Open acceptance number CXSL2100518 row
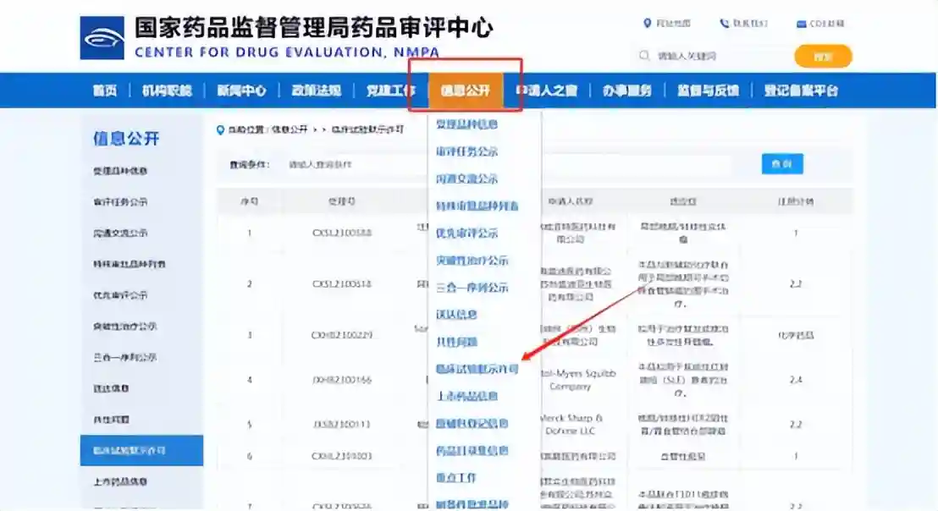 click(x=342, y=284)
